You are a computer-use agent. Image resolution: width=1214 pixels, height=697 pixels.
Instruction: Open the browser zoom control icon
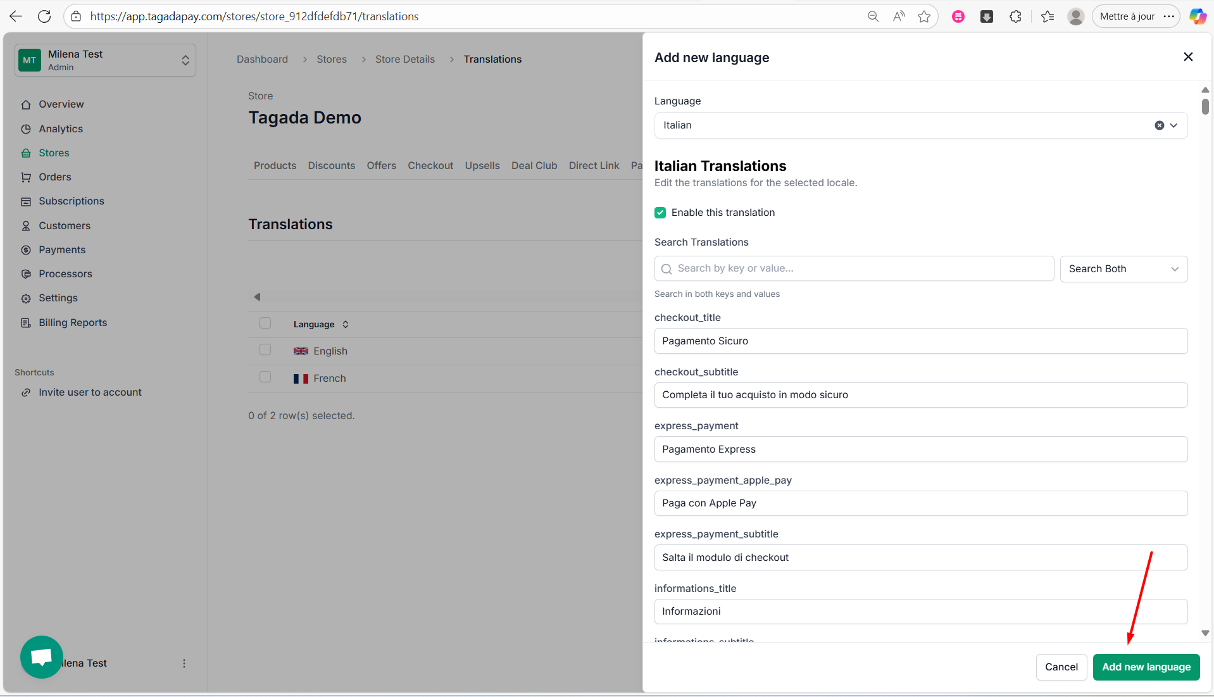click(873, 16)
